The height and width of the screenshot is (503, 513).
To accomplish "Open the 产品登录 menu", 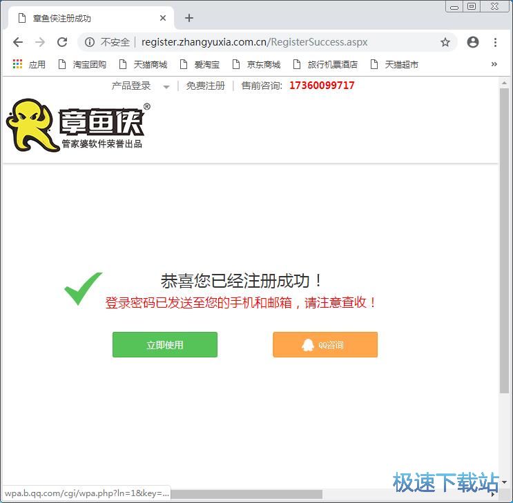I will coord(131,86).
